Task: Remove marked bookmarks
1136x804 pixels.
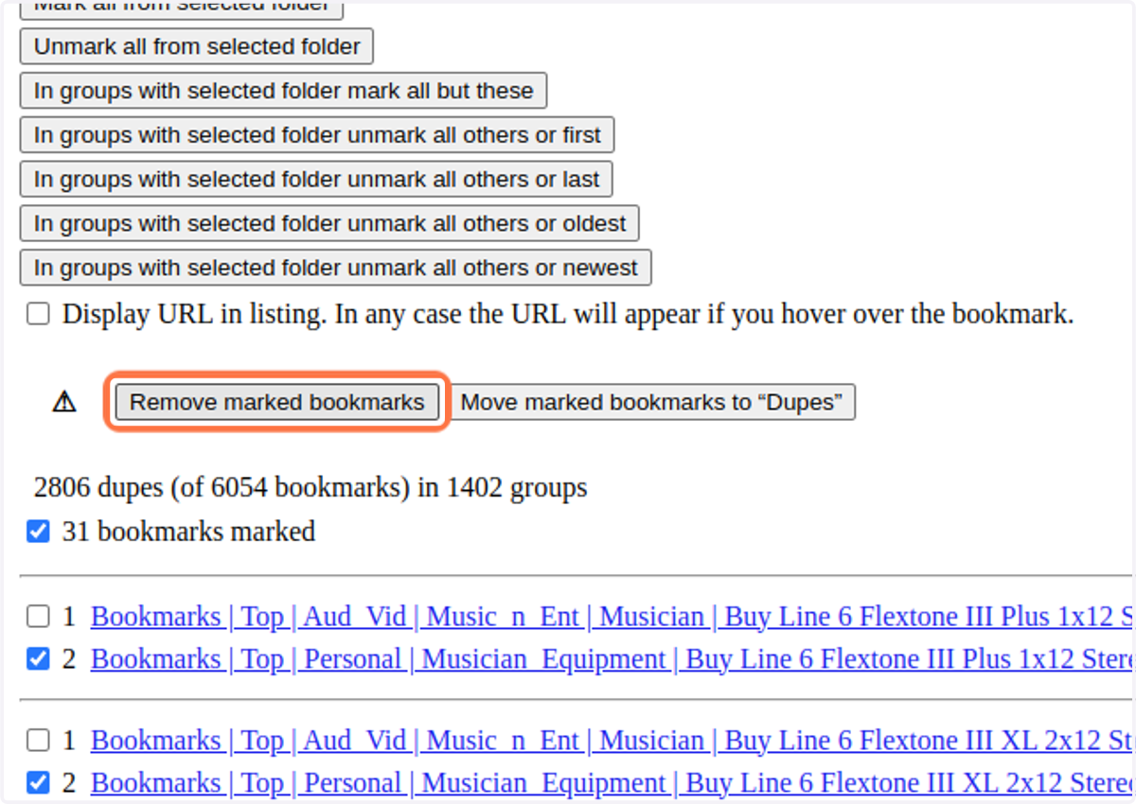Action: (x=276, y=402)
